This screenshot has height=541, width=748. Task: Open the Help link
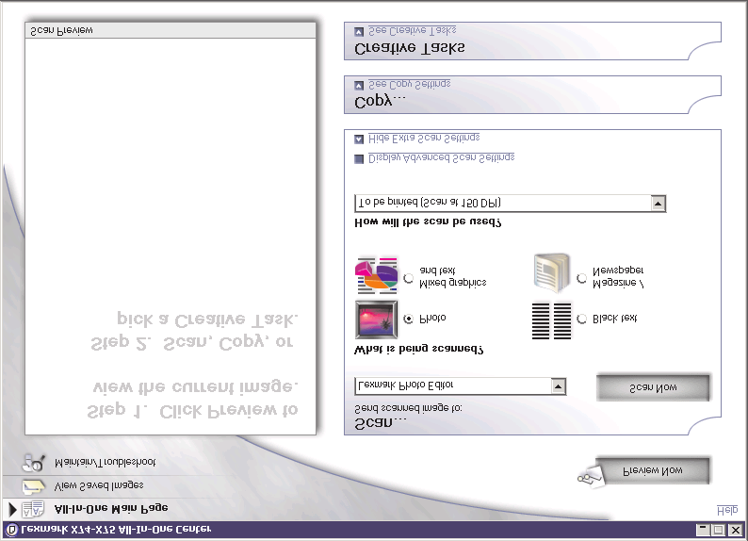[727, 511]
